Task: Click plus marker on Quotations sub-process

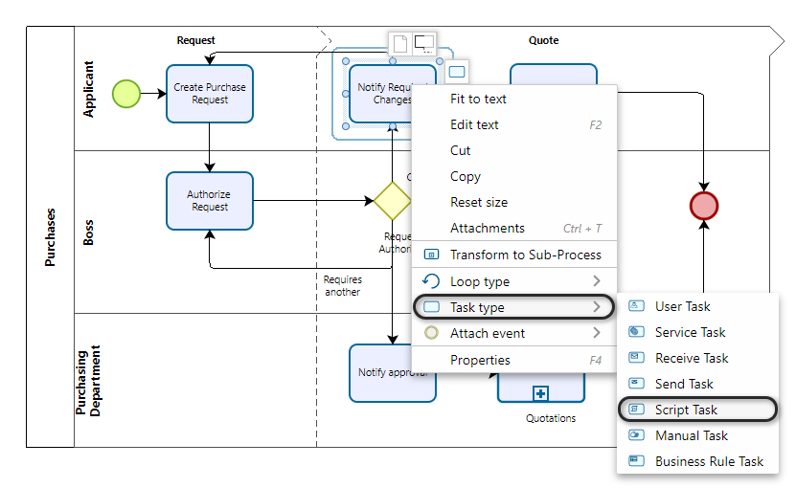Action: click(x=540, y=393)
